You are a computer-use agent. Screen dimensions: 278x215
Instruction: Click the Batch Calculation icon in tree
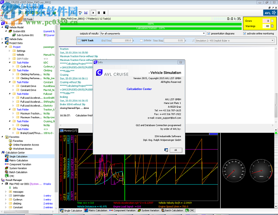pyautogui.click(x=7, y=172)
